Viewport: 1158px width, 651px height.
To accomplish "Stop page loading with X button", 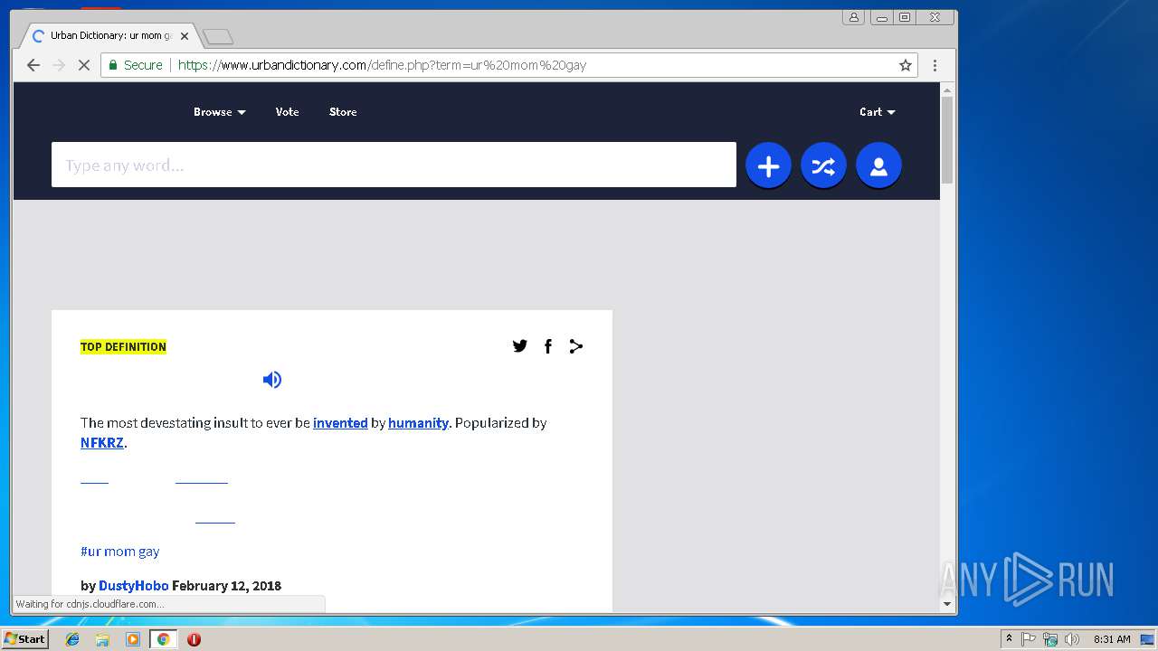I will 84,65.
